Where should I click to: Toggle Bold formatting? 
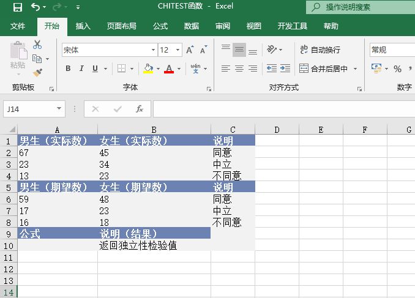68,69
